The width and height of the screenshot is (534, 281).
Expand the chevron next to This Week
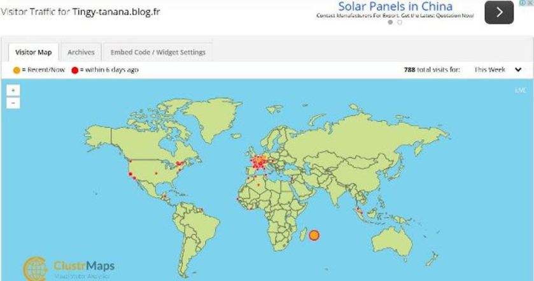(x=518, y=69)
